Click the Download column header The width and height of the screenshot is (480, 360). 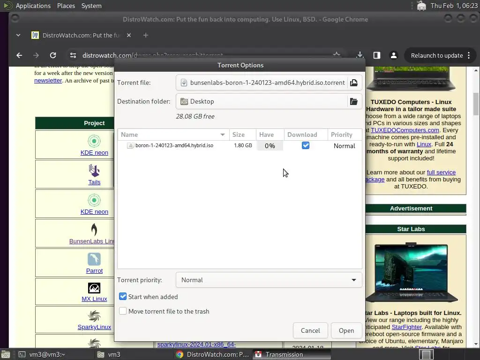point(306,135)
